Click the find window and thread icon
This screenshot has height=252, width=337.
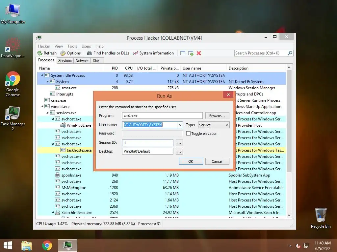point(191,53)
